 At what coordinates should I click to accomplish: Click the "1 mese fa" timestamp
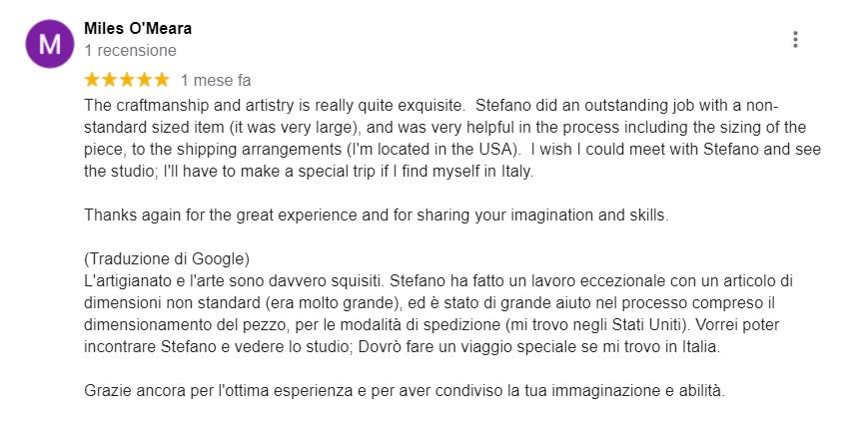tap(216, 80)
